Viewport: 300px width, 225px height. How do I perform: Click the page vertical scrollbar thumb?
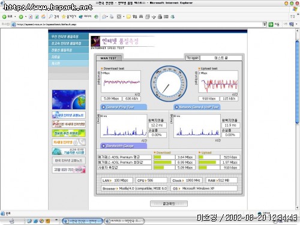[x=298, y=82]
